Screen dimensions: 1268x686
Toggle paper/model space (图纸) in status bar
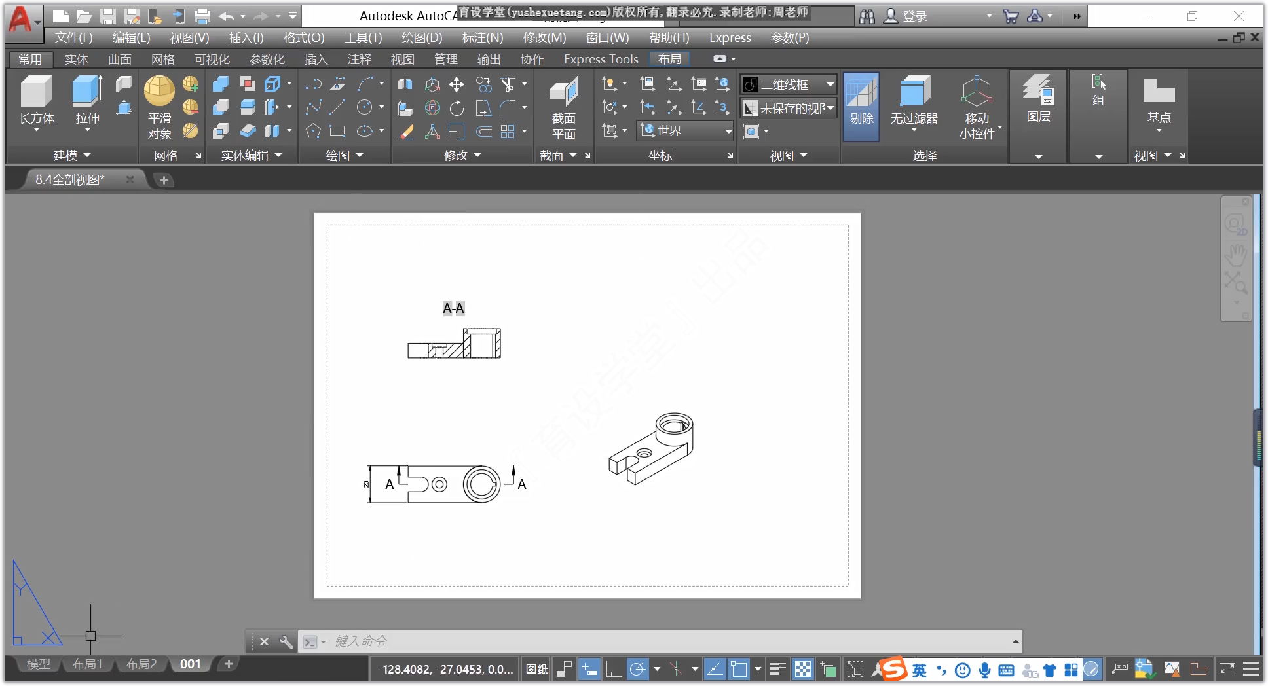click(537, 669)
